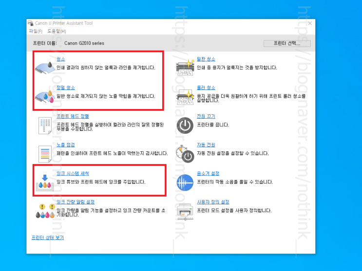Close the Printer Assistant Tool window
This screenshot has height=271, width=362.
(310, 23)
